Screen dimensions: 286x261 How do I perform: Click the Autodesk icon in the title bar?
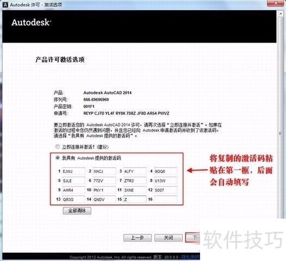pyautogui.click(x=5, y=5)
